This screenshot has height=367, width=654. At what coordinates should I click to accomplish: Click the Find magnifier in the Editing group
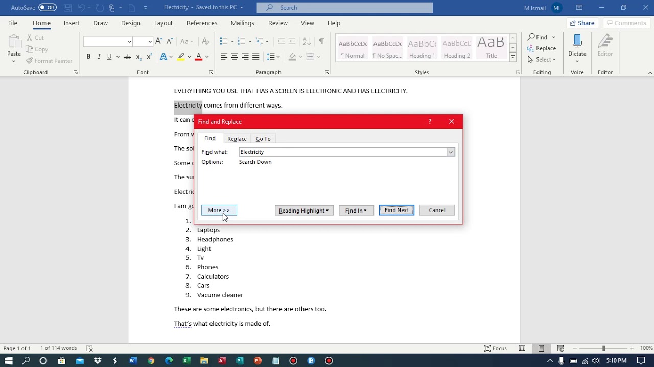(x=531, y=37)
